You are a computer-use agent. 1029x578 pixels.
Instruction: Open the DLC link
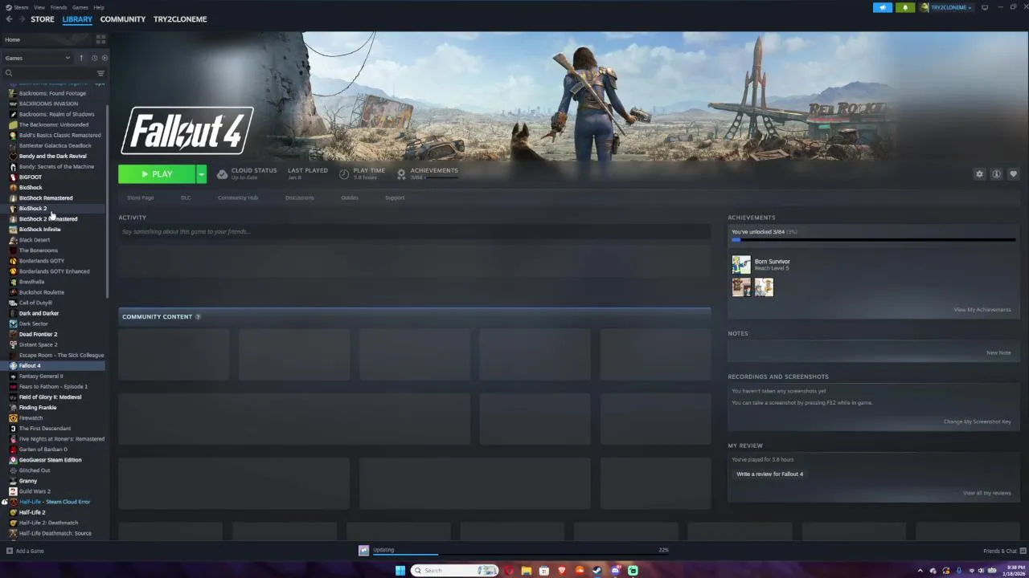[186, 197]
